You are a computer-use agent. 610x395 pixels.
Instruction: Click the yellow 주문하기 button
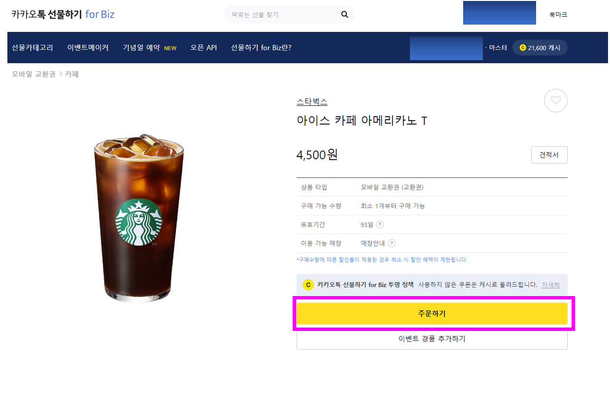pyautogui.click(x=432, y=313)
